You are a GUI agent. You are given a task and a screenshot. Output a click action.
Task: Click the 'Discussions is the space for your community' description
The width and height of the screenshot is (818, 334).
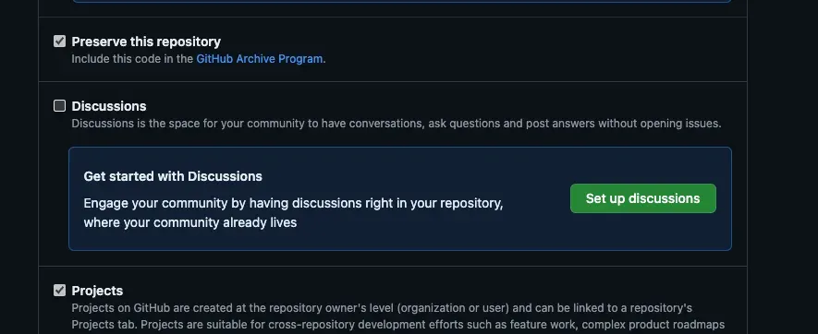[397, 124]
